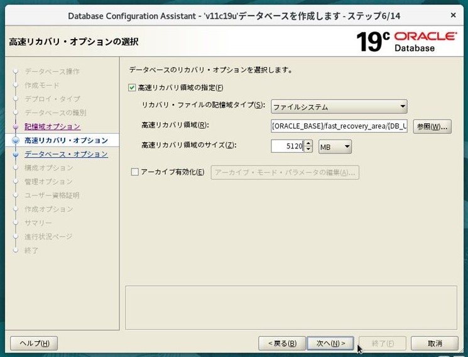468x357 pixels.
Task: Cancel with the 取消 button
Action: pos(435,343)
